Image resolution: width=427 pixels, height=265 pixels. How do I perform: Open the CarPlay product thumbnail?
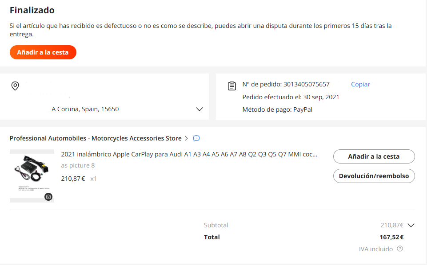pyautogui.click(x=32, y=175)
